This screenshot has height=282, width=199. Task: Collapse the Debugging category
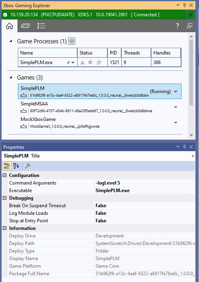pyautogui.click(x=5, y=198)
